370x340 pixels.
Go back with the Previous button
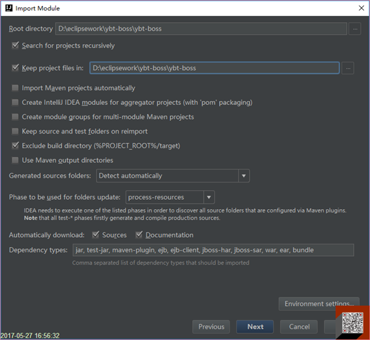coord(211,327)
